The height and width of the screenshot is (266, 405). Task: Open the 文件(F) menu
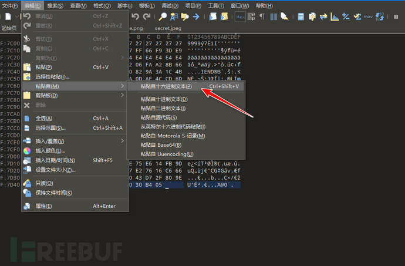(10, 6)
